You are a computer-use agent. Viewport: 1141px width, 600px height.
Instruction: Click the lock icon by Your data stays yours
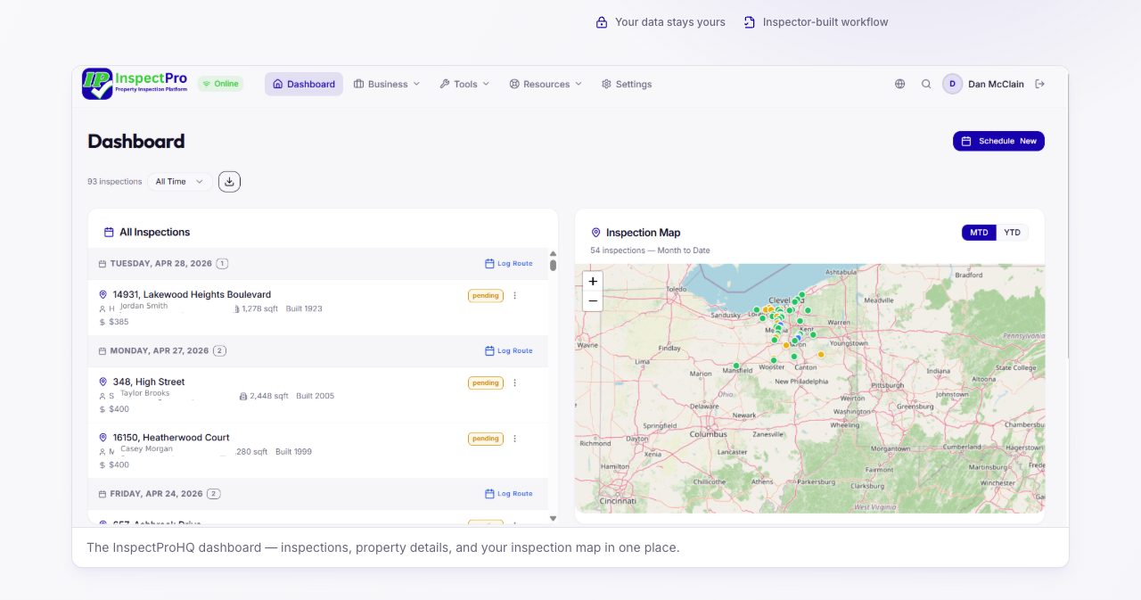click(602, 22)
